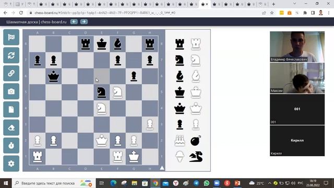Click the refresh/flip board sidebar icon
Screen dimensions: 334x188
[11, 55]
